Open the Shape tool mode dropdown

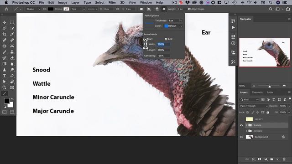[33, 9]
